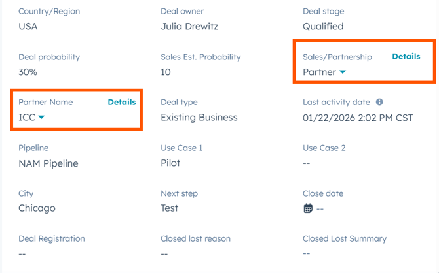Click the empty Closed Lost Summary value
The width and height of the screenshot is (439, 273).
click(306, 253)
